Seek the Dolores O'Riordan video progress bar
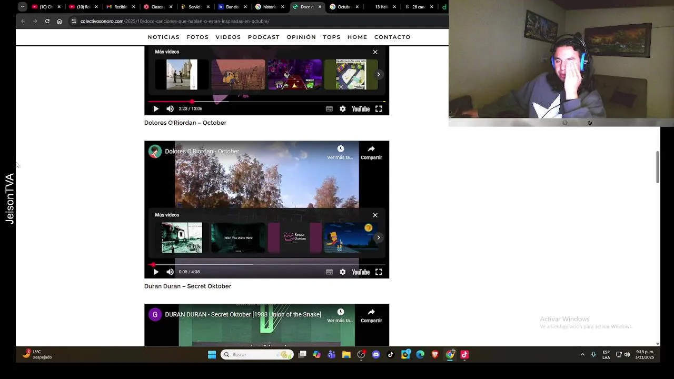 pyautogui.click(x=266, y=264)
